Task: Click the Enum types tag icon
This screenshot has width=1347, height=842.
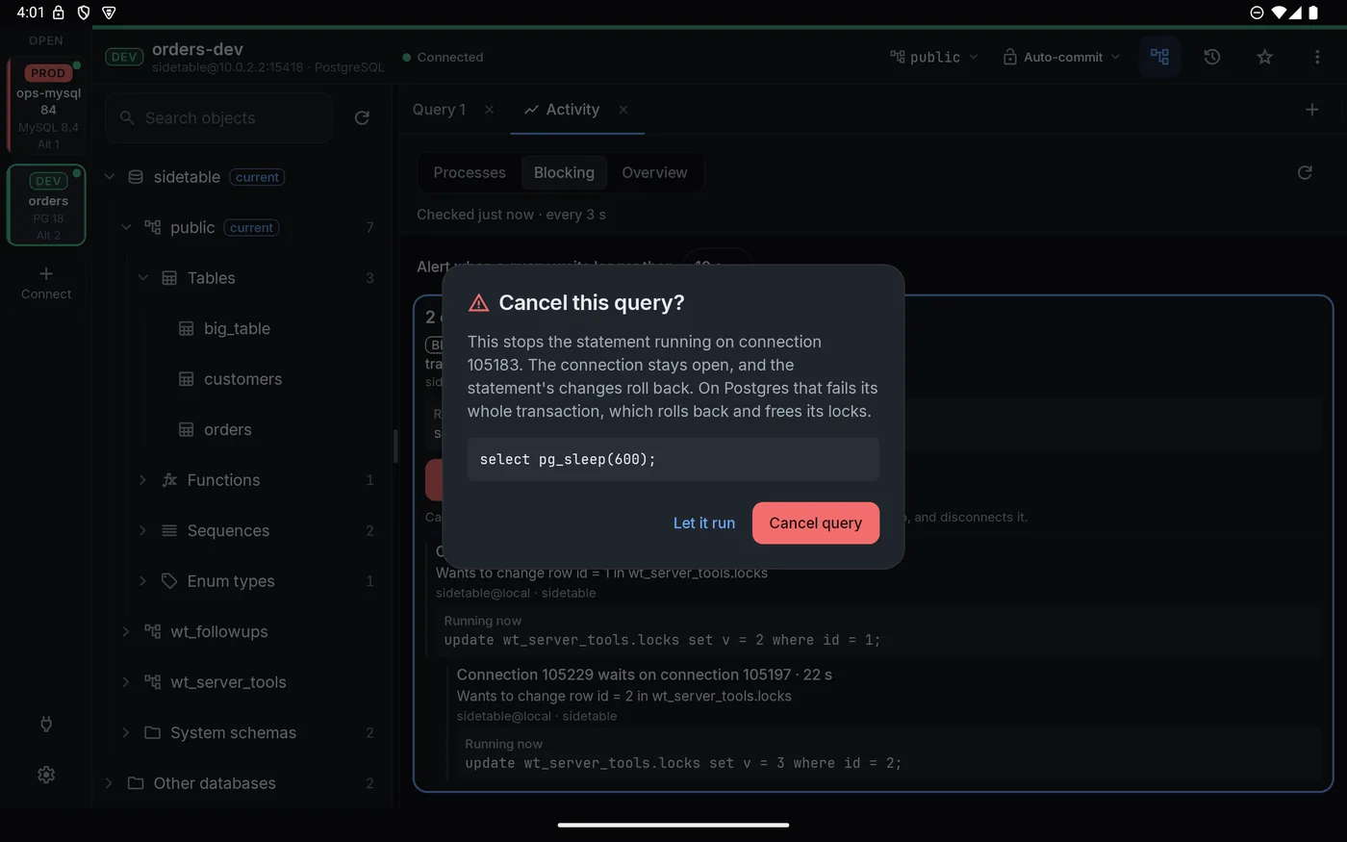Action: pos(169,581)
